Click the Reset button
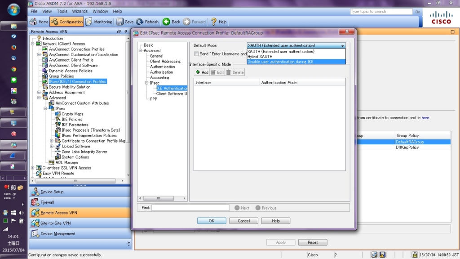Image resolution: width=460 pixels, height=259 pixels. 313,242
